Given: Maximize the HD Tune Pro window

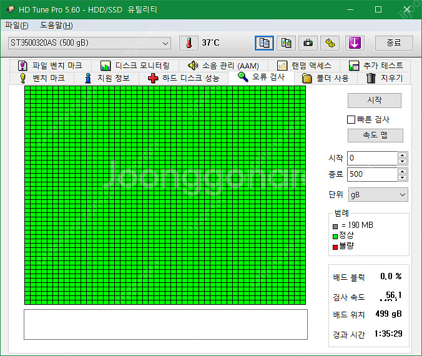Looking at the screenshot, I should point(378,10).
